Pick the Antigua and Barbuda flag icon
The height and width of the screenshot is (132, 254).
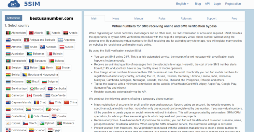point(26,40)
